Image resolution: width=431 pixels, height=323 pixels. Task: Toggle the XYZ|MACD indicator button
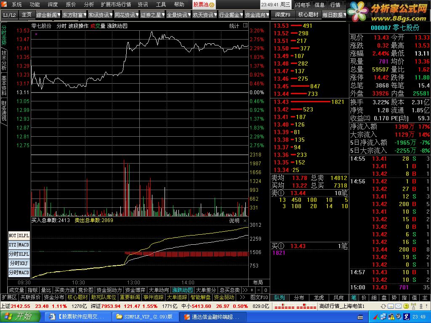pyautogui.click(x=19, y=245)
